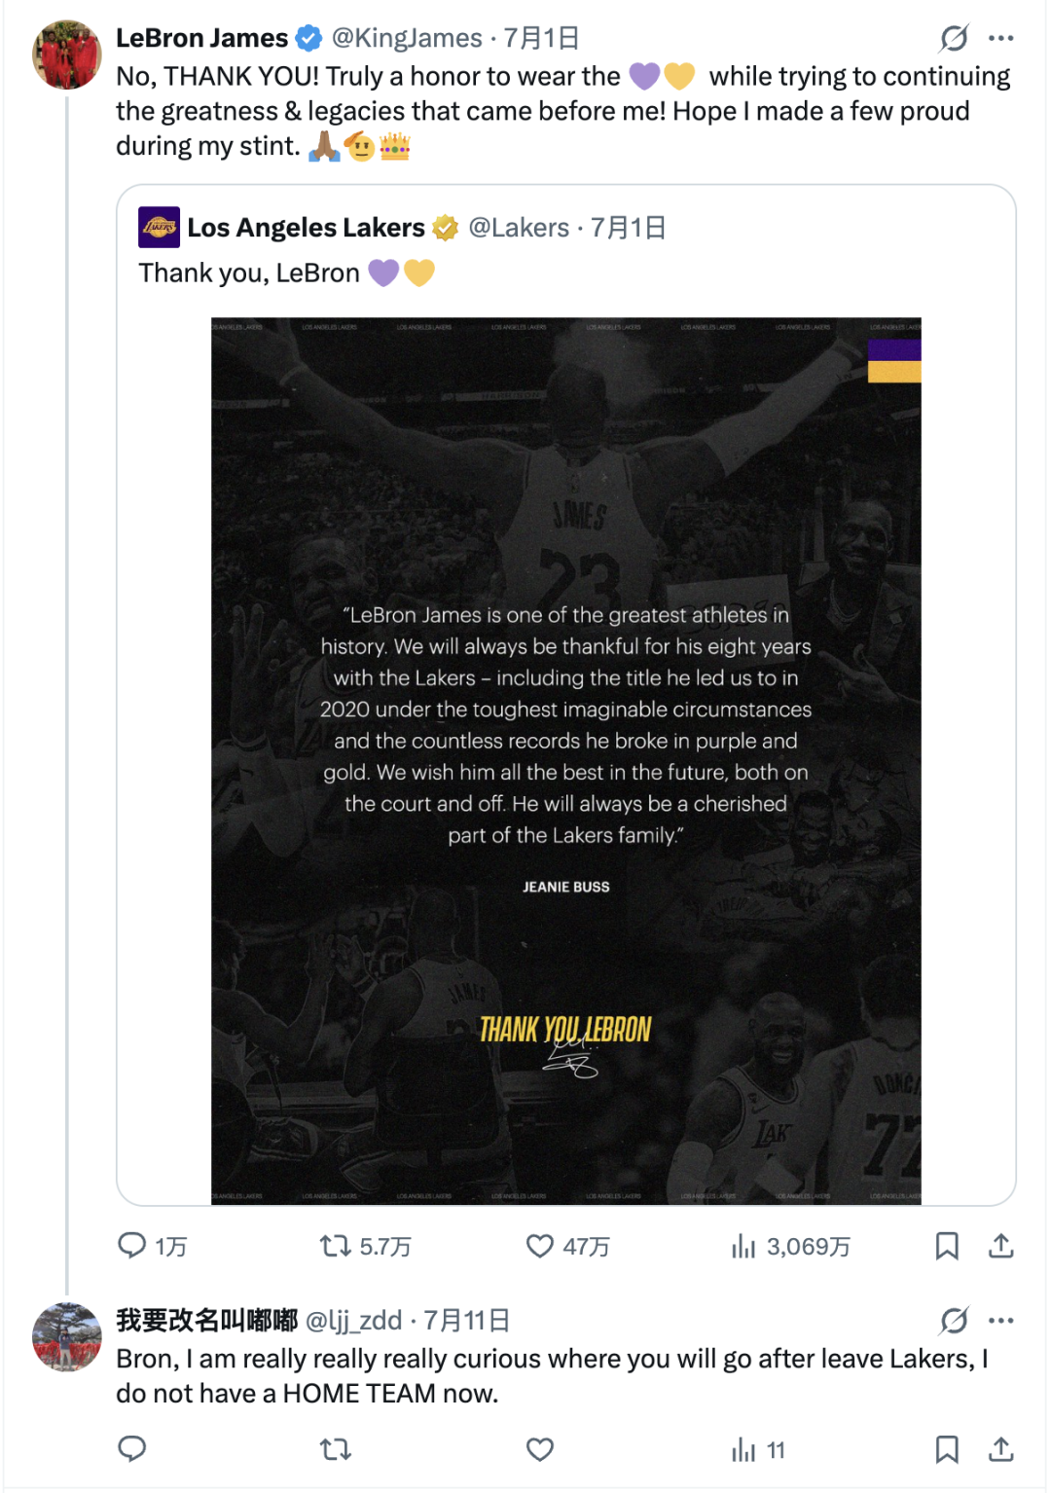Click LeBron James profile avatar
This screenshot has height=1493, width=1051.
click(x=67, y=55)
